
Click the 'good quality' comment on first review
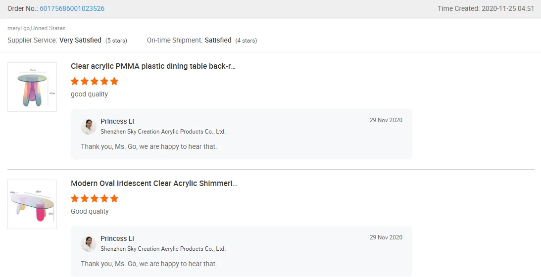[x=89, y=94]
